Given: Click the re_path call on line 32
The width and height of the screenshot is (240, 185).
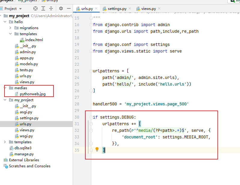Looking at the screenshot, I should coord(120,130).
